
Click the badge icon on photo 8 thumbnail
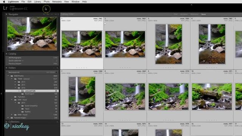tap(141, 108)
